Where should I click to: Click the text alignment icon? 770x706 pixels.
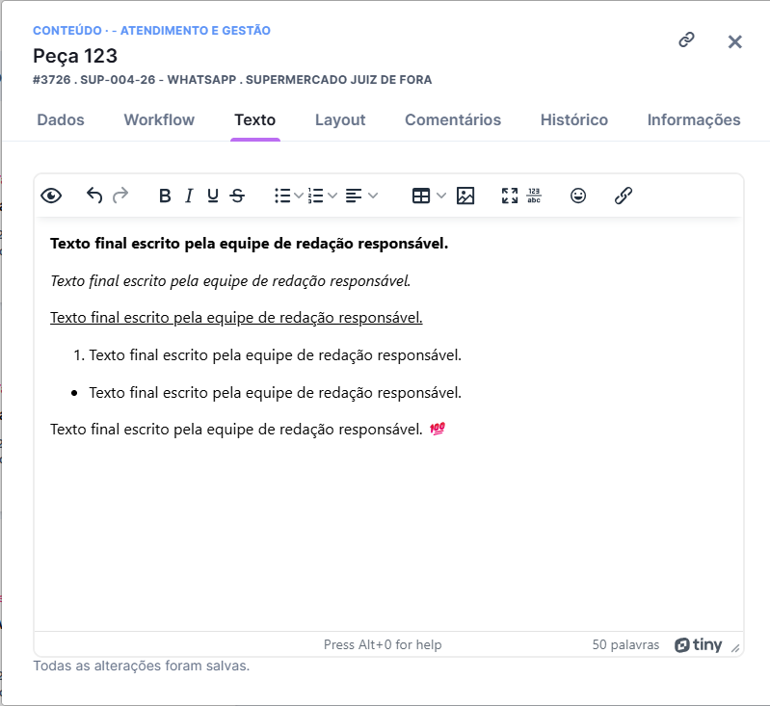point(354,196)
